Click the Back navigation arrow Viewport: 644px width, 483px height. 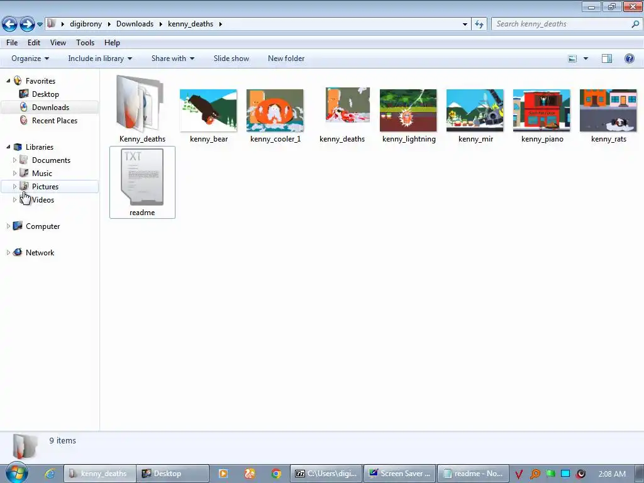pyautogui.click(x=10, y=25)
